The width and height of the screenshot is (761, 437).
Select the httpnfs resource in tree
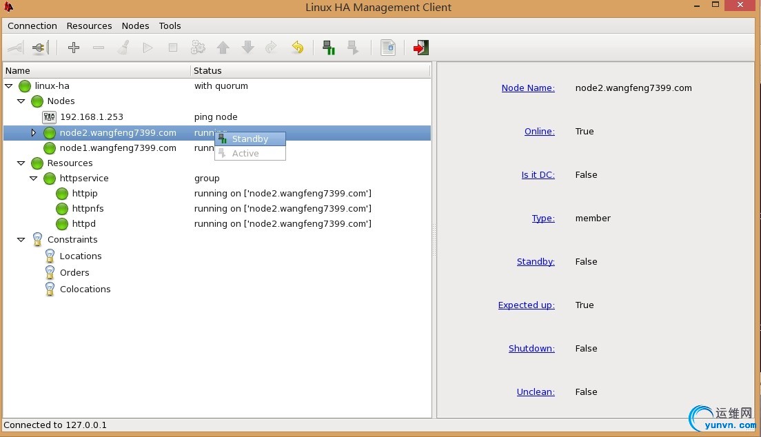[x=88, y=209]
